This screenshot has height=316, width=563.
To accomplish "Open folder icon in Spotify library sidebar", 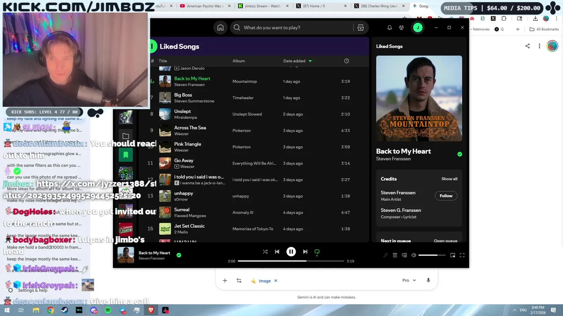I will pos(126,136).
